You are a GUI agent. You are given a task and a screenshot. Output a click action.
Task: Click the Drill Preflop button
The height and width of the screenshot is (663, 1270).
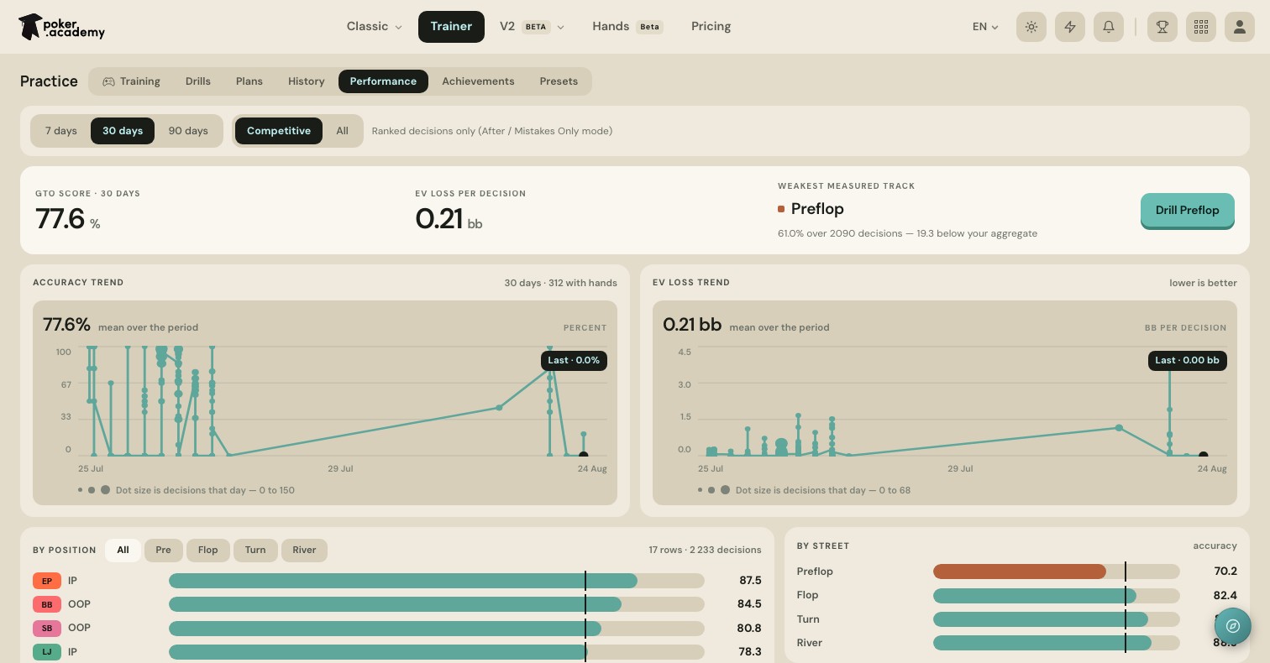[1187, 211]
